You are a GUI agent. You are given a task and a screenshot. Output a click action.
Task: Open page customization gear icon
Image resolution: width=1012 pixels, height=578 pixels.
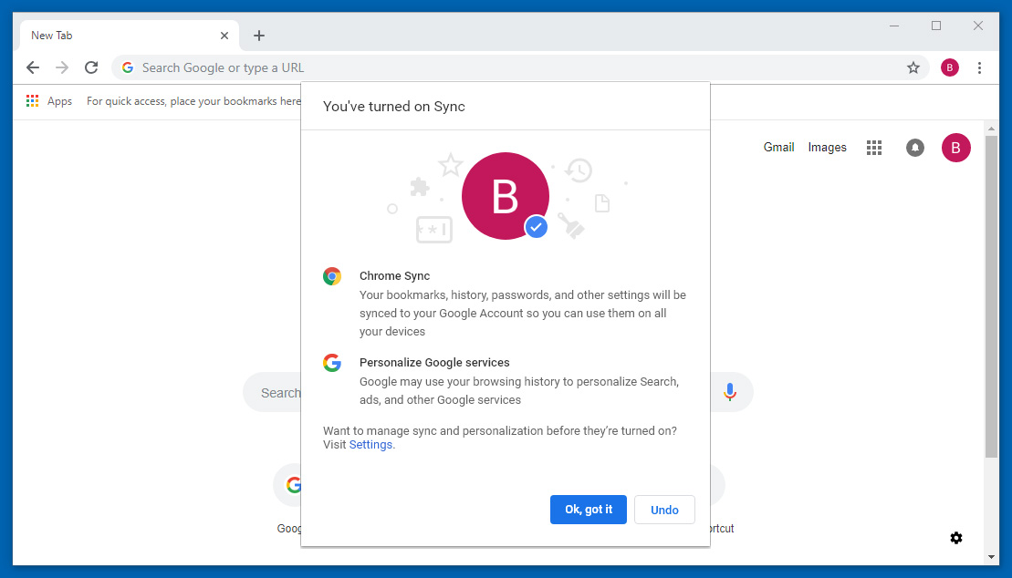point(956,538)
